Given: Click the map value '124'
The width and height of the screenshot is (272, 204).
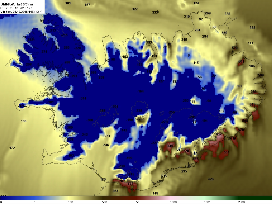Looking at the screenshot, I should pos(196,3).
